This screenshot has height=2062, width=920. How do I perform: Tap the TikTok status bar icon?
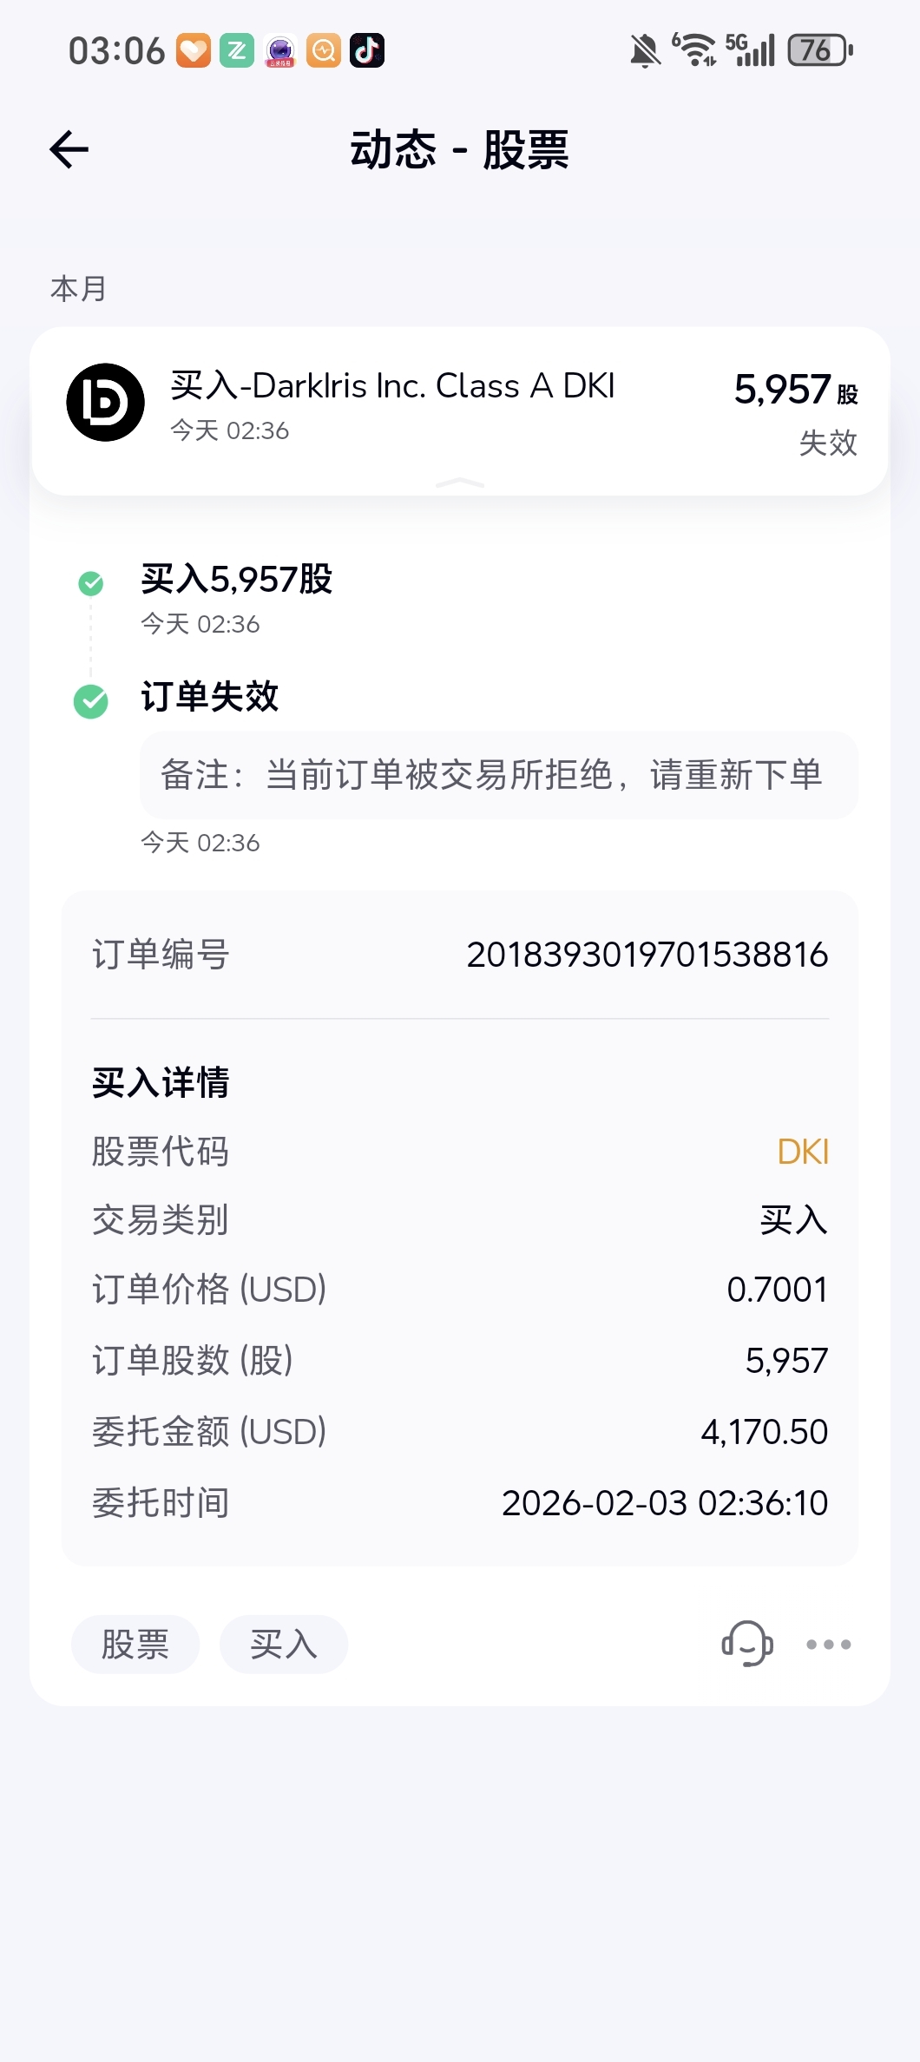tap(367, 50)
